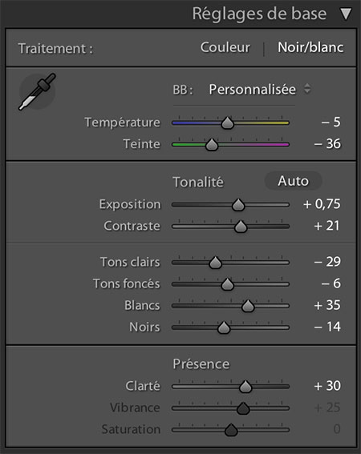Switch treatment to Noir/blanc
This screenshot has width=361, height=454.
click(x=310, y=47)
